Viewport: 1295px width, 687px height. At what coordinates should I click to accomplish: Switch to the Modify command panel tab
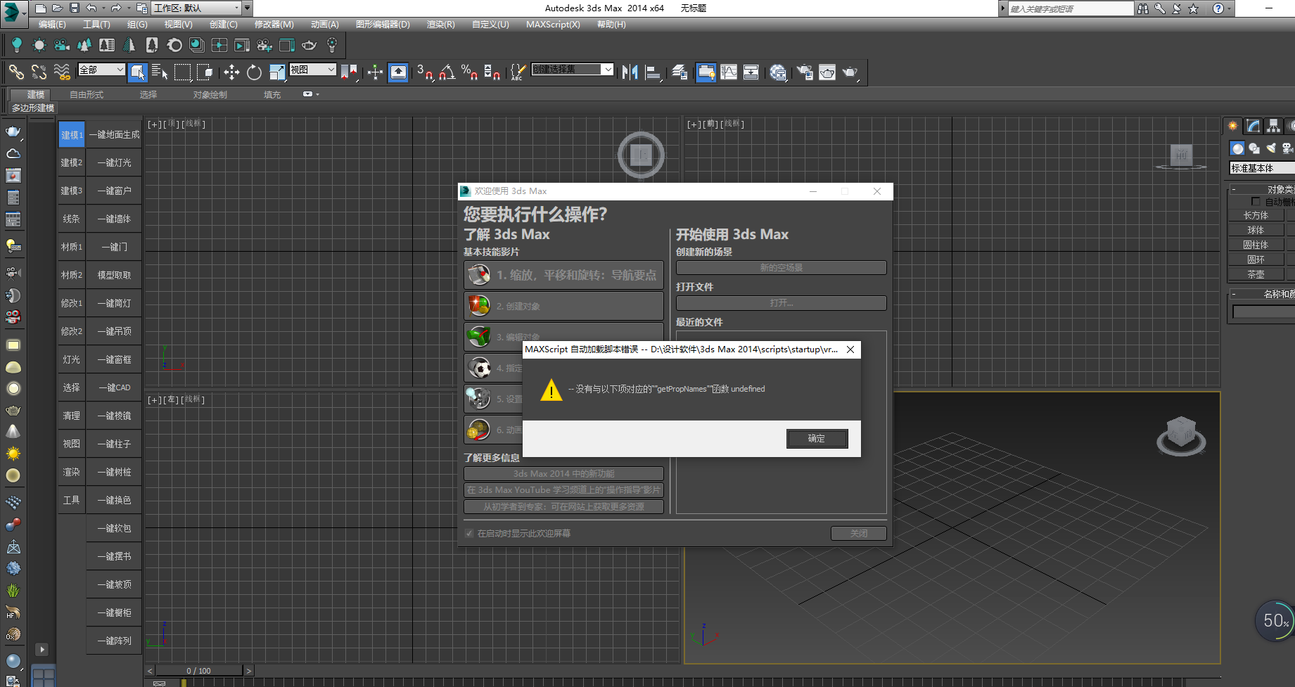(1253, 126)
